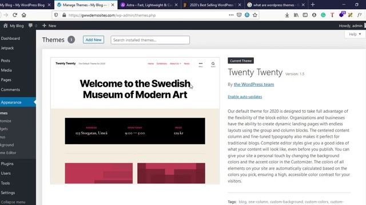Open Widgets submenu item

click(x=4, y=129)
